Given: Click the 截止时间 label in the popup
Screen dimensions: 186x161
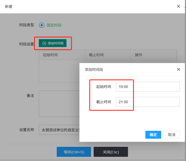Looking at the screenshot, I should [x=104, y=102].
